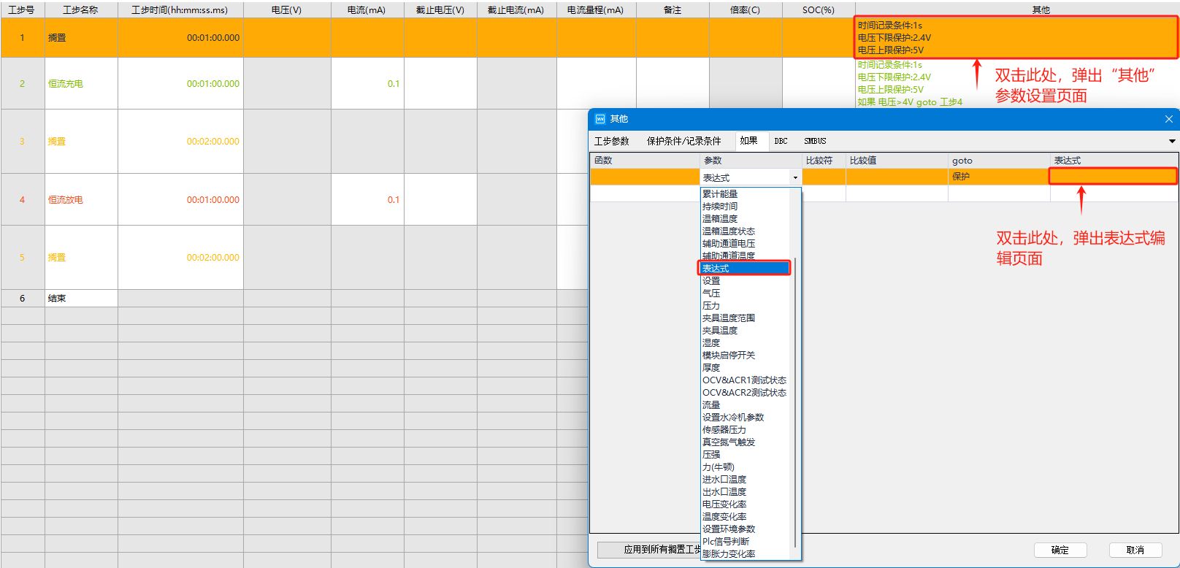This screenshot has width=1180, height=568.
Task: Select 表达式 in the dropdown list
Action: coord(743,268)
